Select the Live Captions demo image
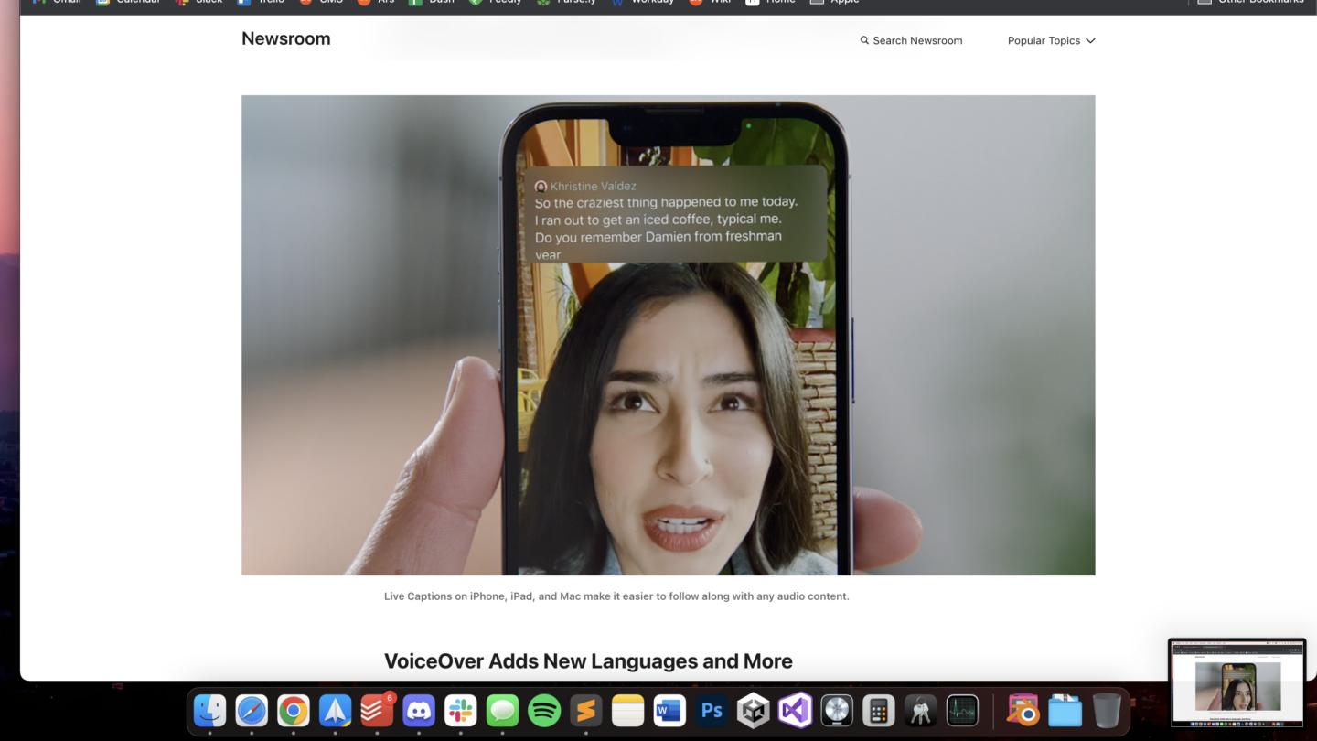Image resolution: width=1317 pixels, height=741 pixels. tap(668, 335)
